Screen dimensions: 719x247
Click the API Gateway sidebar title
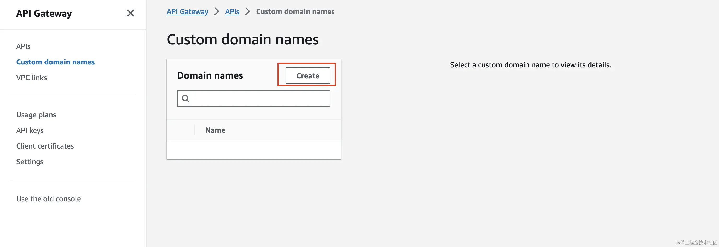[44, 13]
